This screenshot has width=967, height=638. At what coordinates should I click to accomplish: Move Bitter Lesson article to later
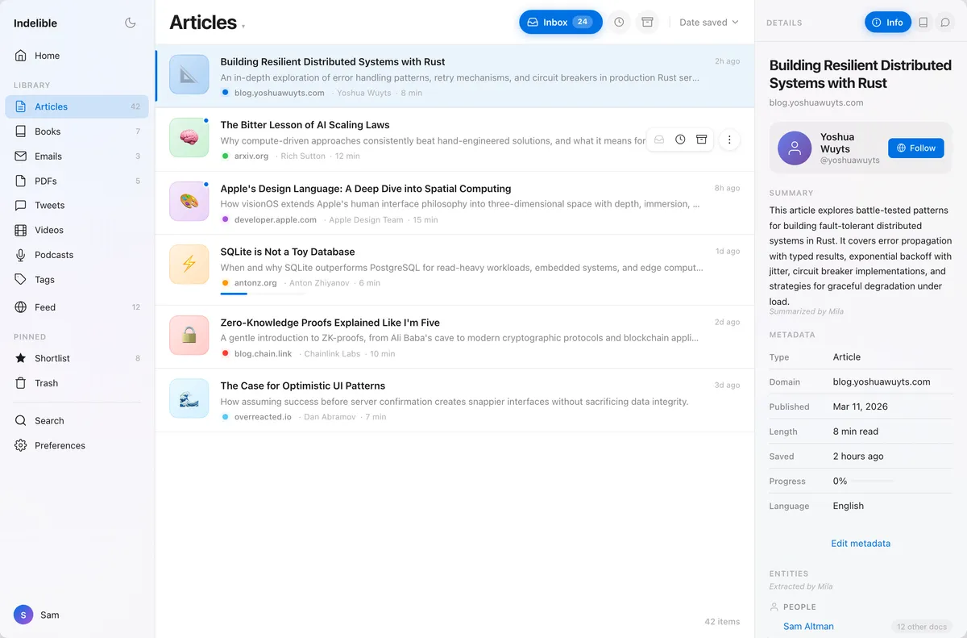coord(680,140)
